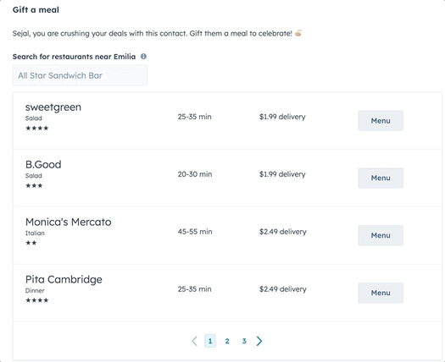Open the sweetgreen Menu
The image size is (445, 362).
(x=381, y=121)
